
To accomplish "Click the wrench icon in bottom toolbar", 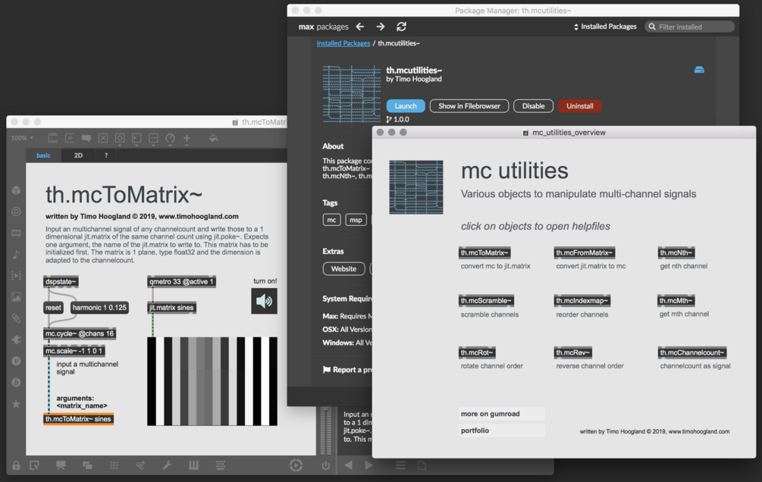I will coord(167,465).
